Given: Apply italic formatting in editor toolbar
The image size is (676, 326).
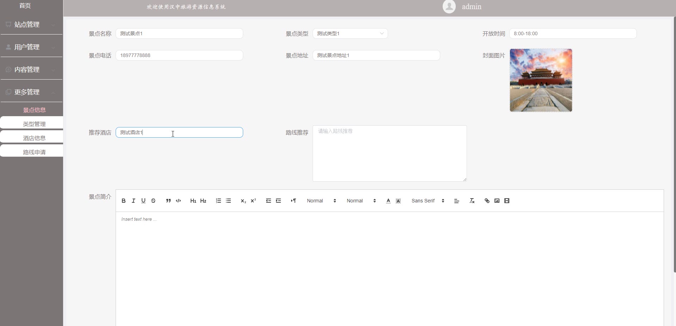Looking at the screenshot, I should pyautogui.click(x=133, y=201).
